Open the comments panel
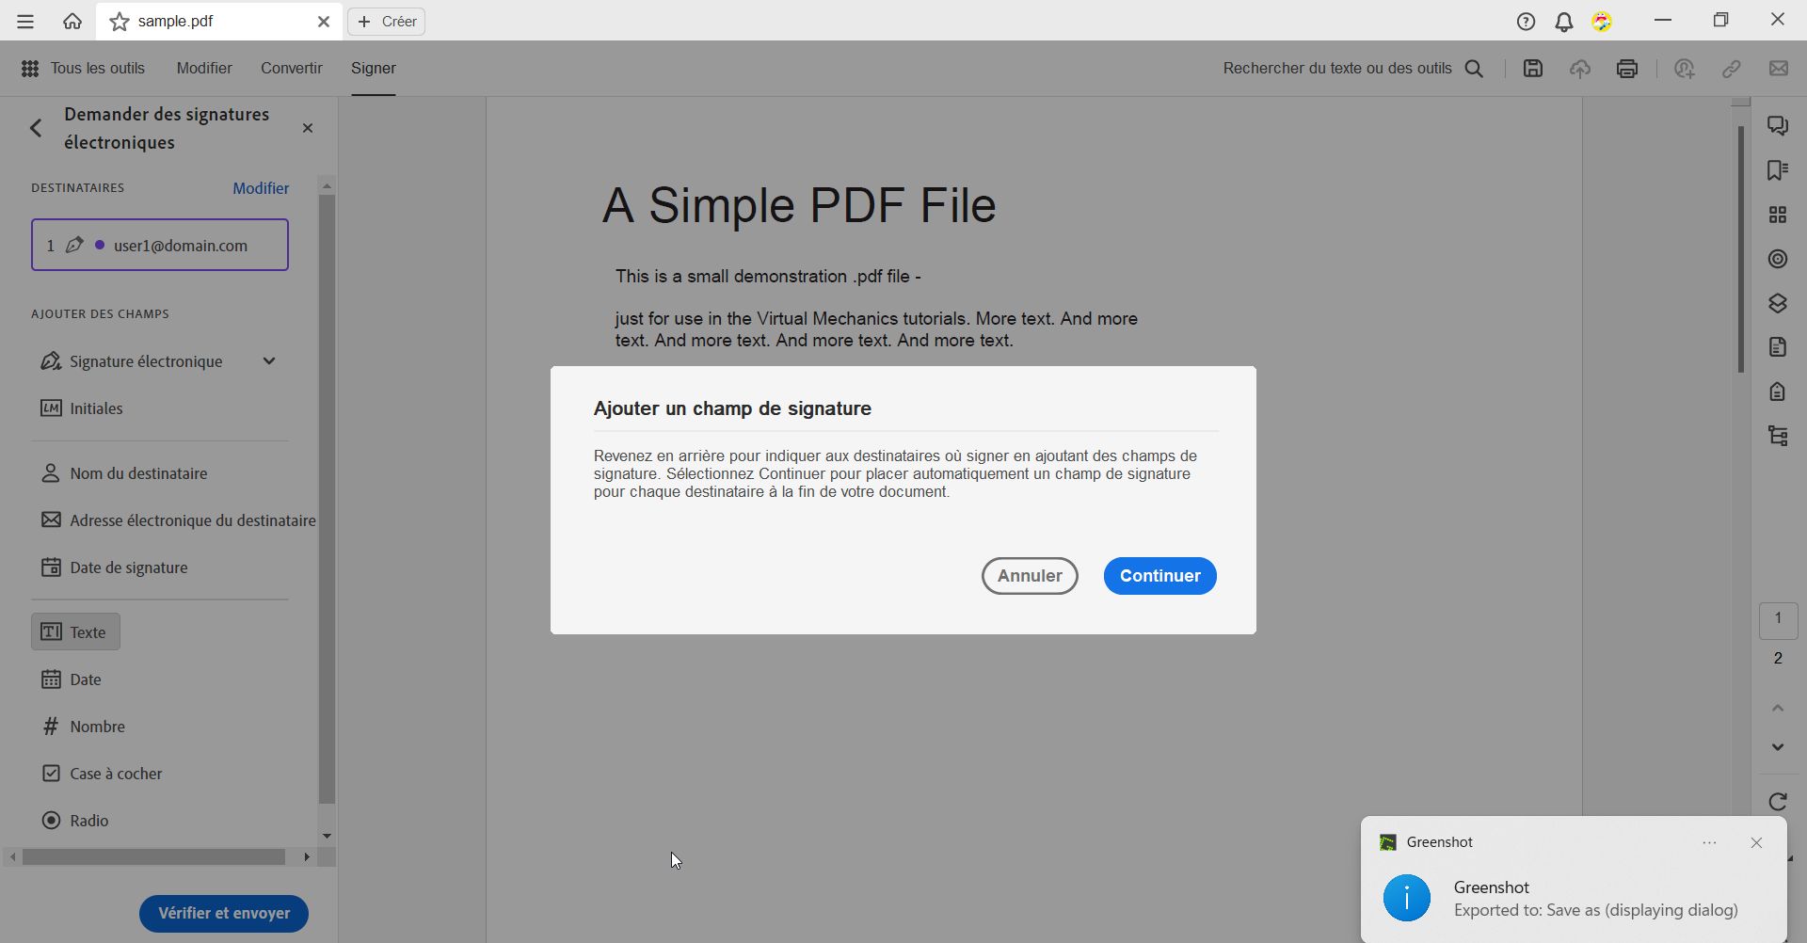 pyautogui.click(x=1778, y=125)
